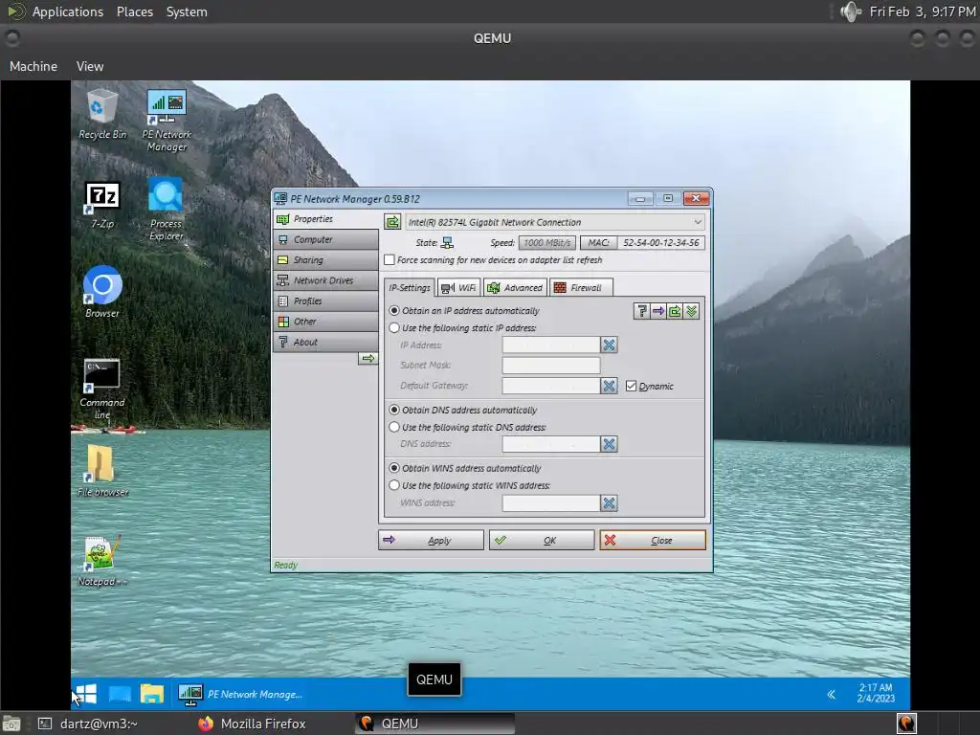Click the MAC address value field
Image resolution: width=980 pixels, height=735 pixels.
(660, 242)
